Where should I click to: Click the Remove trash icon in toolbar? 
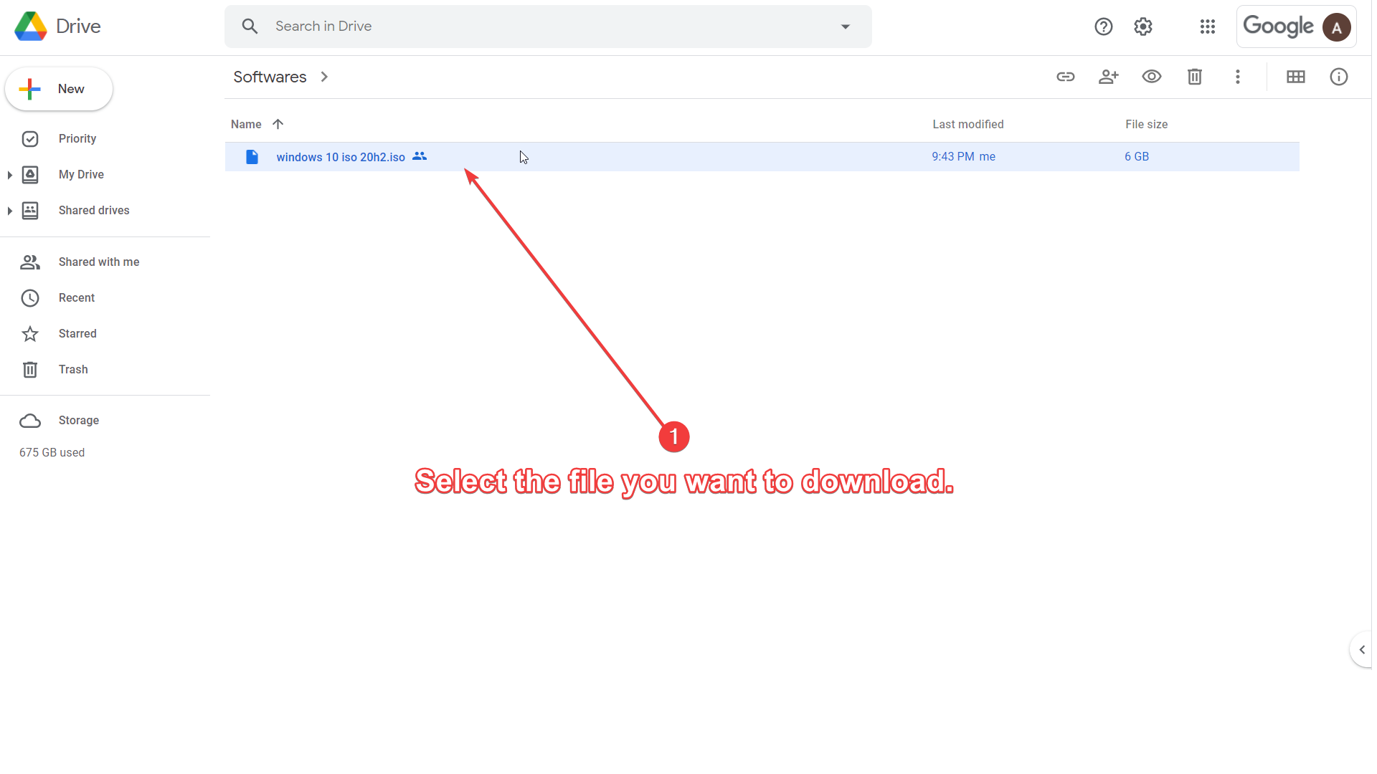pyautogui.click(x=1194, y=77)
